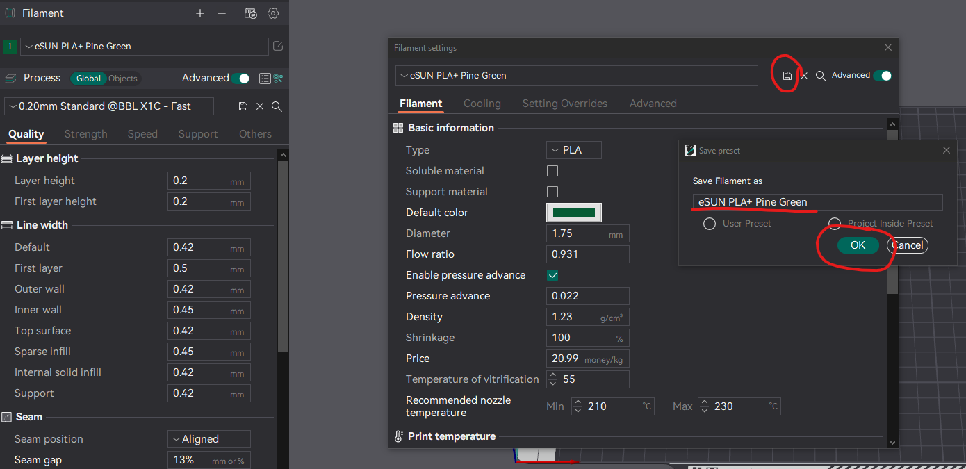Add a new filament with the plus icon
Image resolution: width=966 pixels, height=469 pixels.
coord(200,13)
